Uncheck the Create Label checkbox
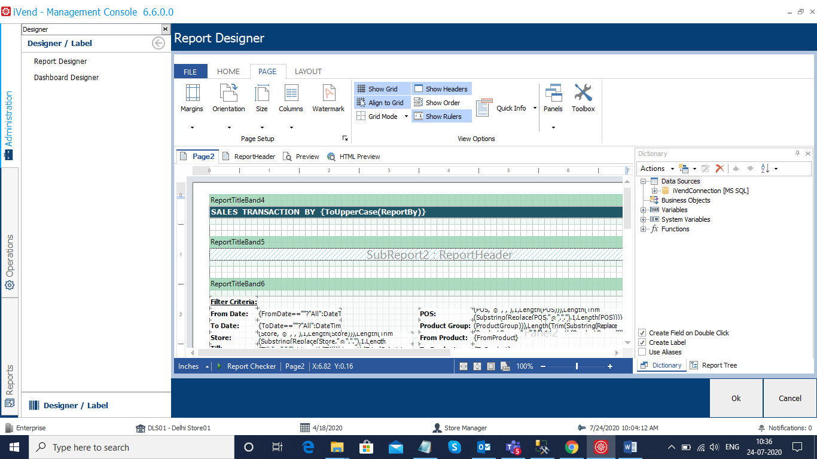The image size is (817, 459). pyautogui.click(x=642, y=342)
